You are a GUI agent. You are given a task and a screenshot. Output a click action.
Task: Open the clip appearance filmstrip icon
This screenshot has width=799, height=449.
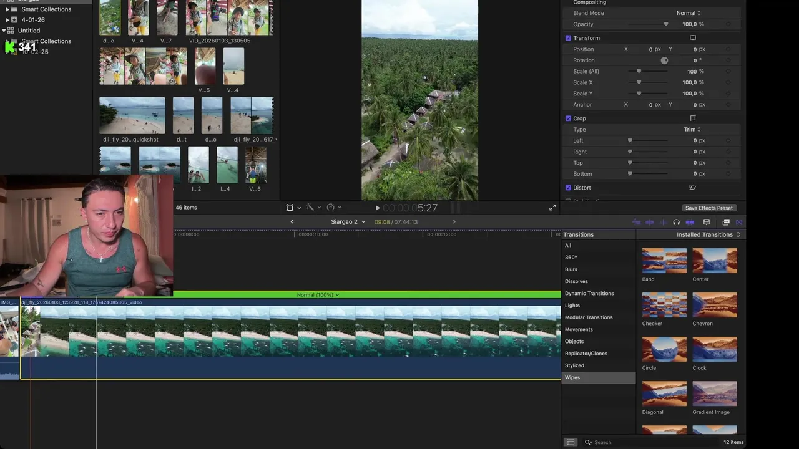[x=707, y=222]
